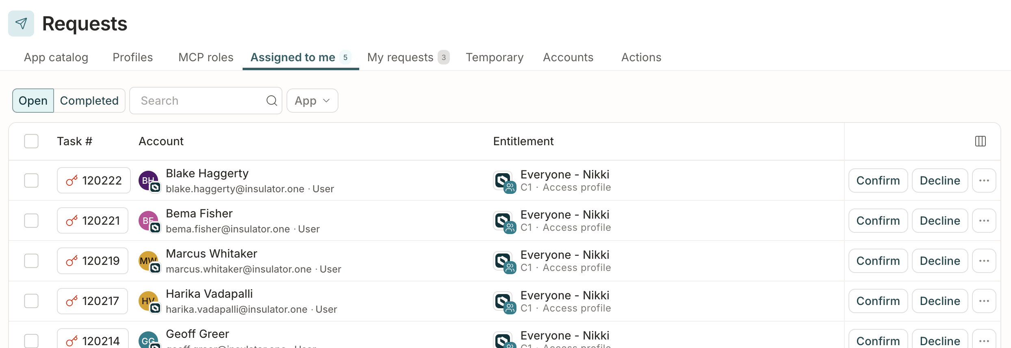Go to the MCP roles tab
Screen dimensions: 1011x348
[206, 57]
